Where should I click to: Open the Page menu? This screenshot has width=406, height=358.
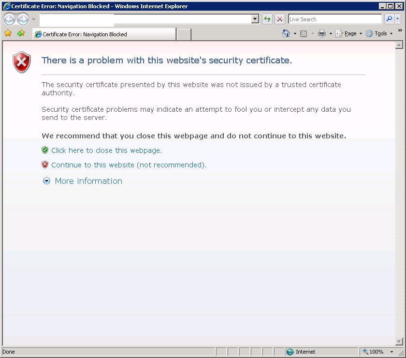pos(349,33)
